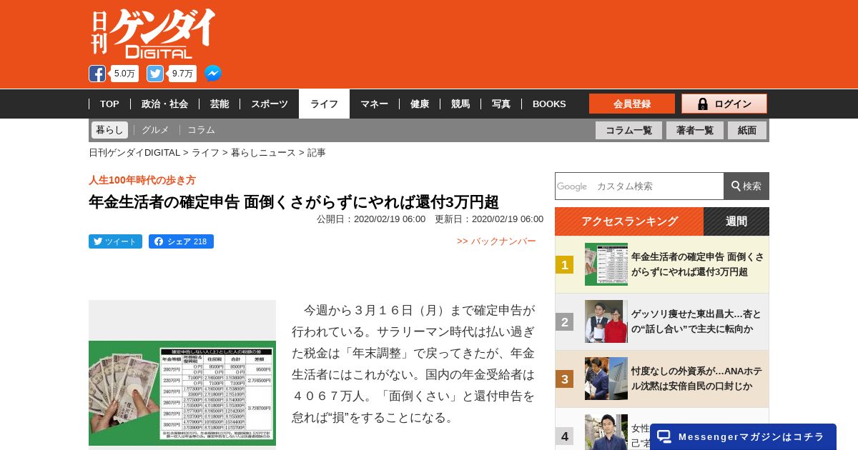Open the 紙面 button
The image size is (858, 450).
(747, 130)
